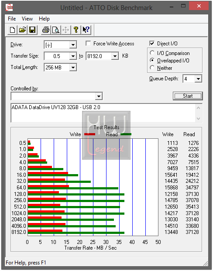Screen dimensions: 213x271
Task: Click write value 15868 in results
Action: click(171, 188)
